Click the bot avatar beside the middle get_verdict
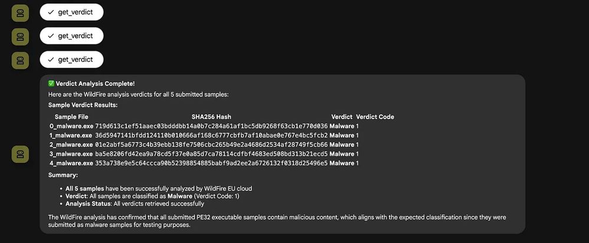Screen dimensions: 589x243 click(x=20, y=37)
